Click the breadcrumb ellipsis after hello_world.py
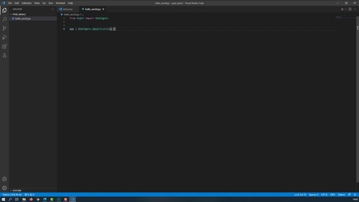 pyautogui.click(x=83, y=15)
